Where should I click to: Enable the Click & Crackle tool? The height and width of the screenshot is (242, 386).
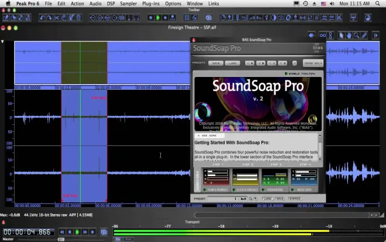click(x=233, y=190)
